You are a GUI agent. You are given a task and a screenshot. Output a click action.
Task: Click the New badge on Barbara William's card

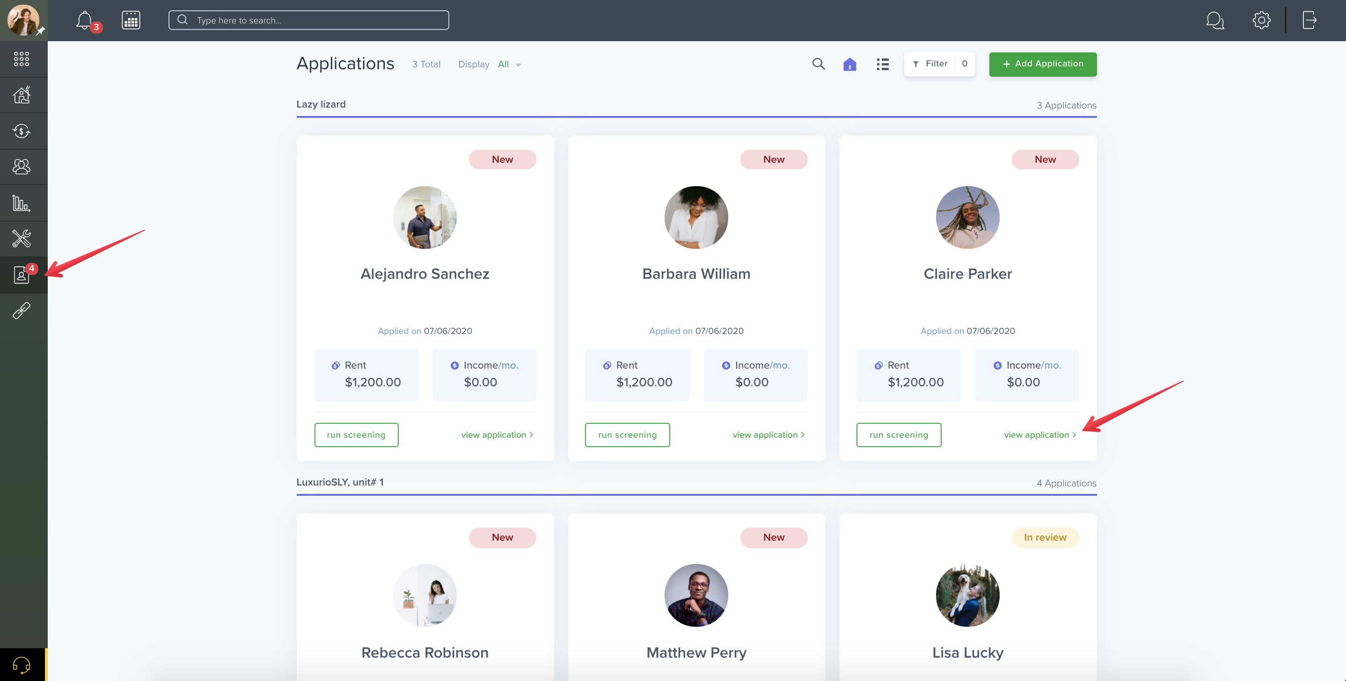(774, 159)
